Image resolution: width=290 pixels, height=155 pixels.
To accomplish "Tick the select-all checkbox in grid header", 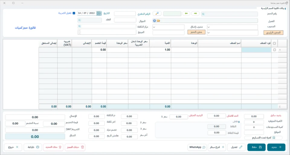I will (274, 43).
